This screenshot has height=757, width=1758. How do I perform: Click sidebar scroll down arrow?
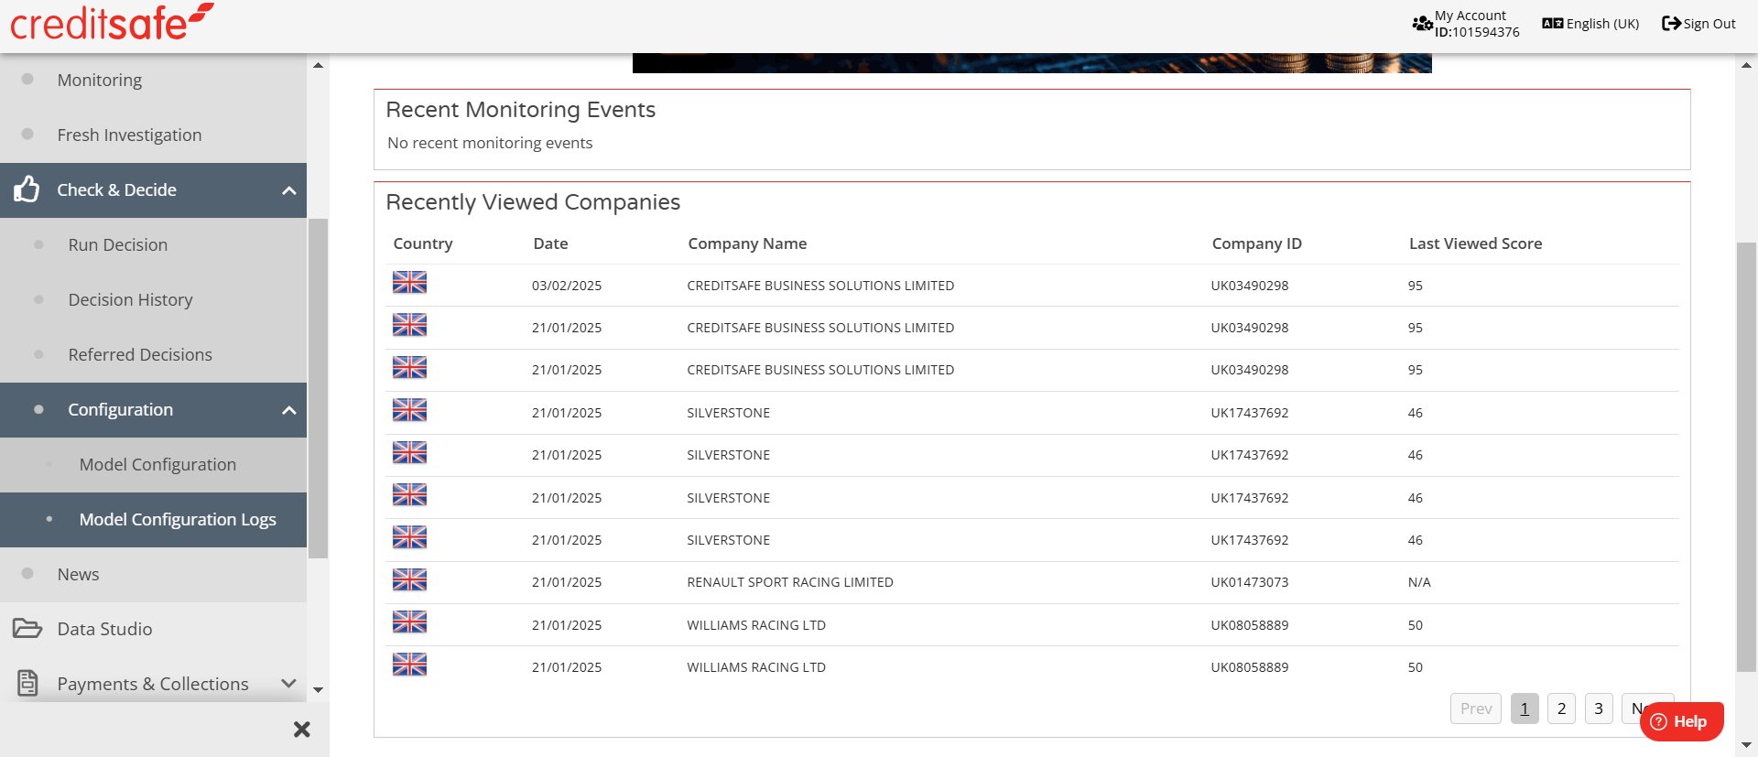click(x=318, y=690)
